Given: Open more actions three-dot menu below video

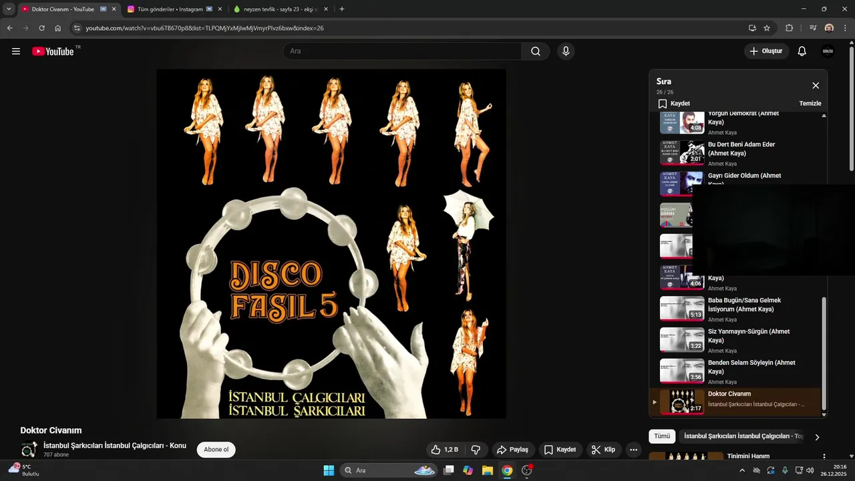Looking at the screenshot, I should [x=634, y=450].
